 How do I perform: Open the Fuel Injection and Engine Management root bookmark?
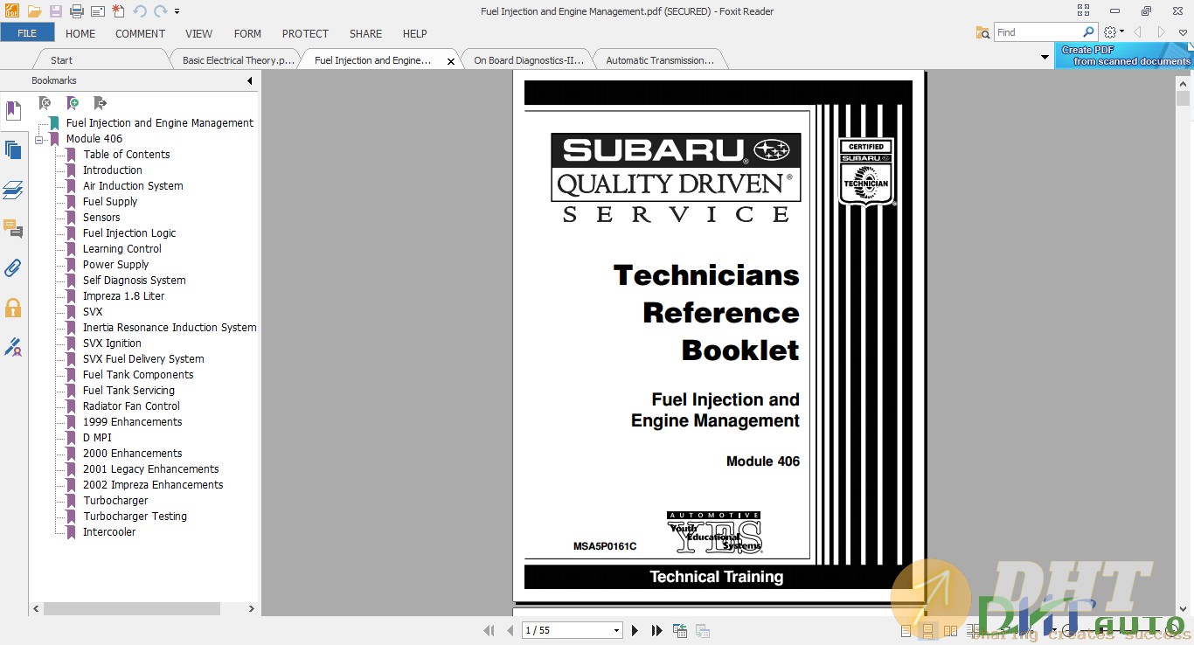coord(160,123)
